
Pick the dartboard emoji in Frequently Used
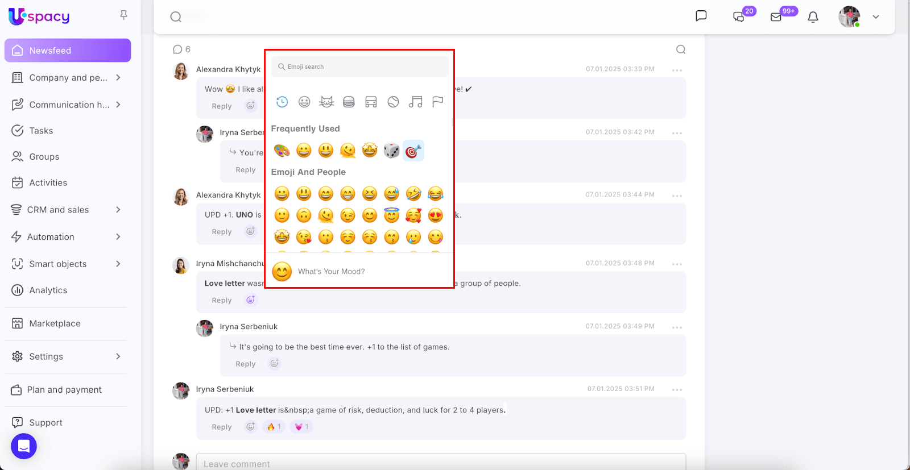click(x=413, y=151)
